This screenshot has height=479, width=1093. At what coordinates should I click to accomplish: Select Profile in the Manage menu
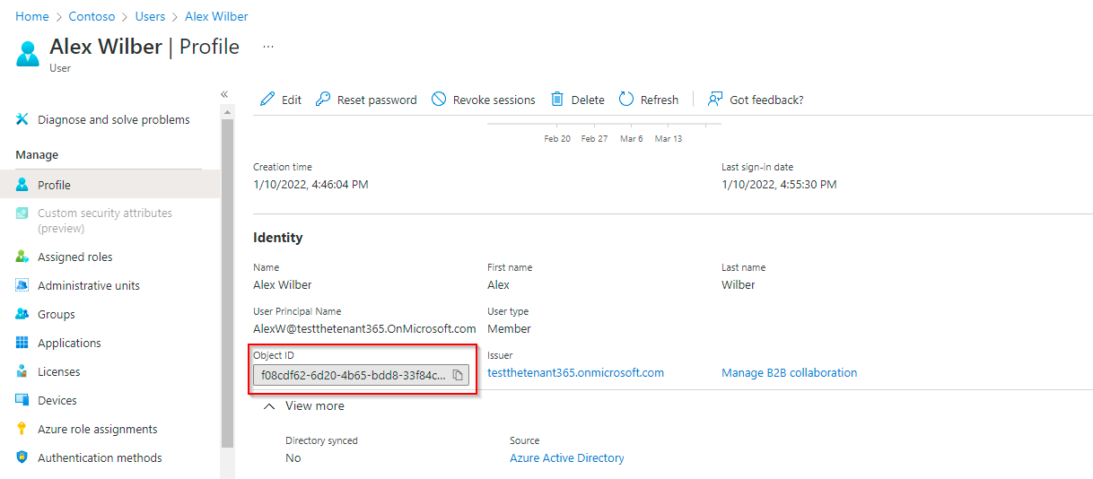point(109,185)
